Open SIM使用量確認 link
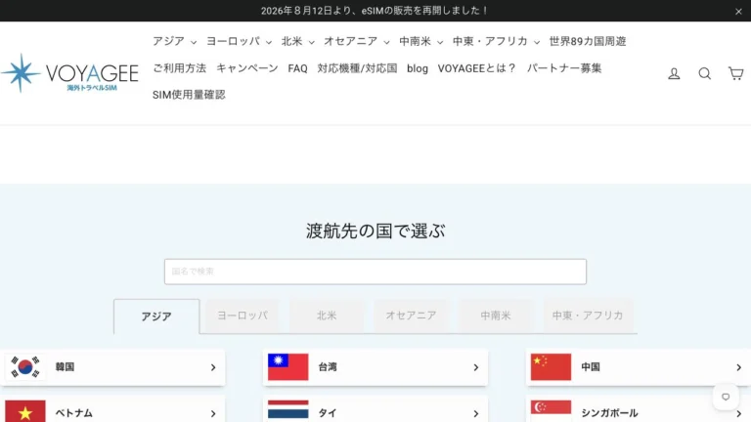Viewport: 751px width, 422px height. (x=189, y=95)
